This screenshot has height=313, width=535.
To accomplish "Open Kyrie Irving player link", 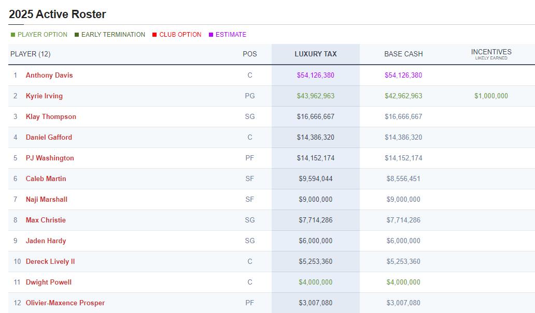I will tap(45, 96).
